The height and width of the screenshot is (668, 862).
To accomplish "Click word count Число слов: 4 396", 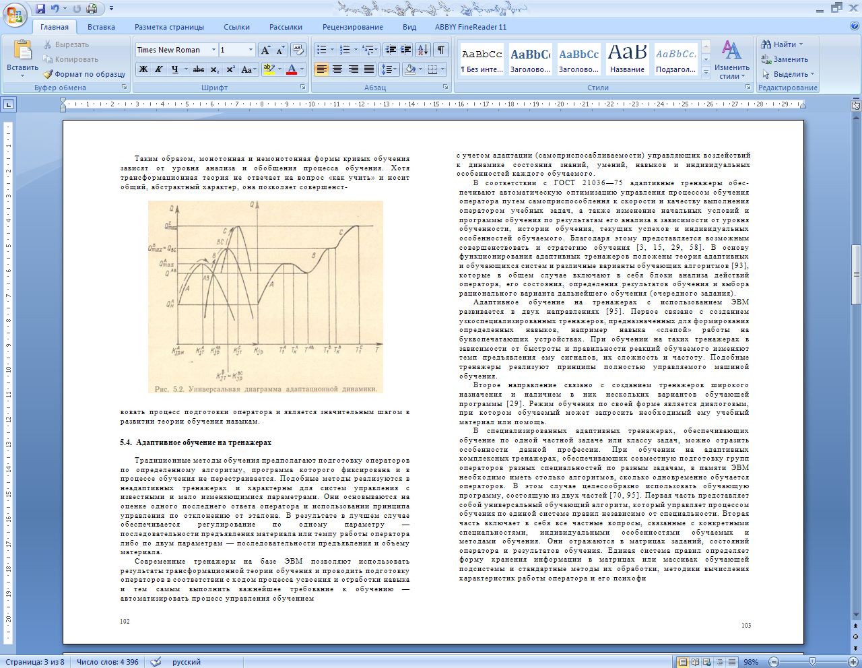I will pos(108,662).
